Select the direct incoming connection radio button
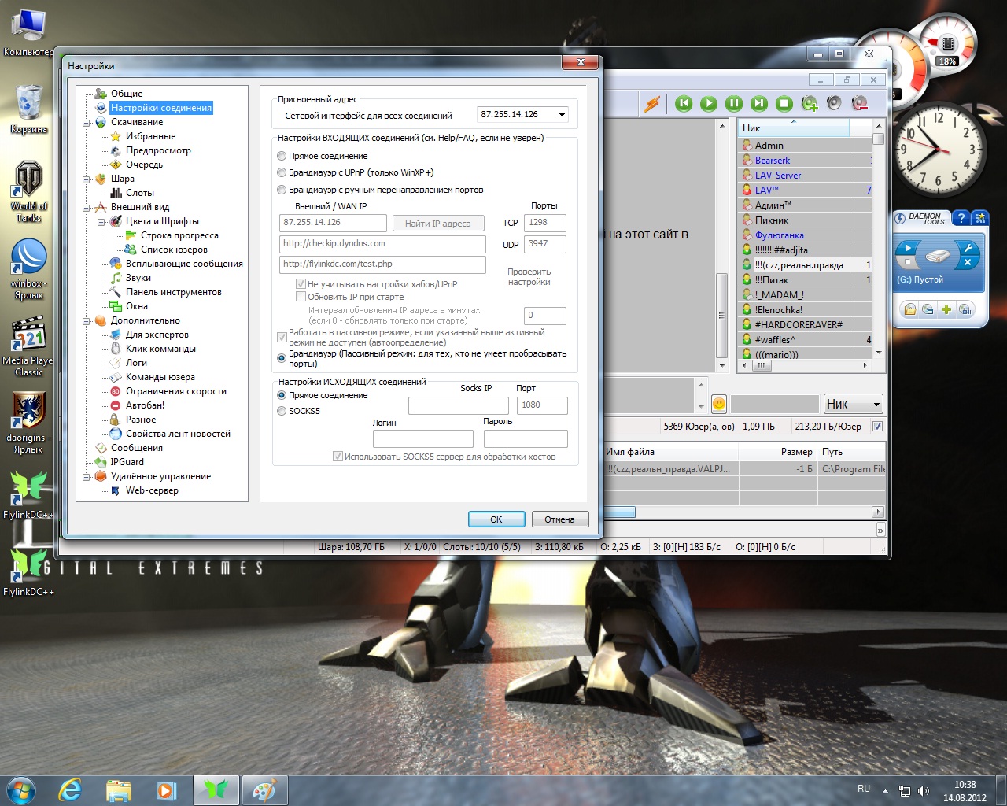The height and width of the screenshot is (806, 1007). [282, 156]
